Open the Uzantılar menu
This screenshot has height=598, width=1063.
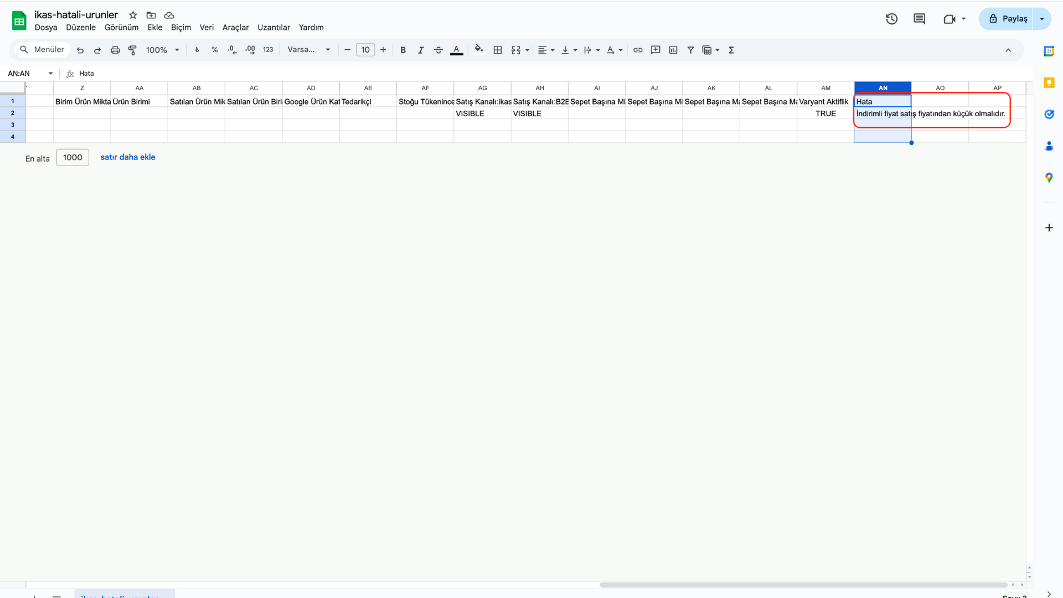[274, 27]
